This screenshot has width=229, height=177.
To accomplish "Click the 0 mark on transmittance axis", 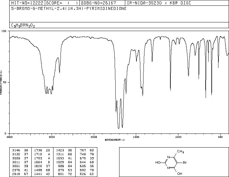I will (x=5, y=133).
